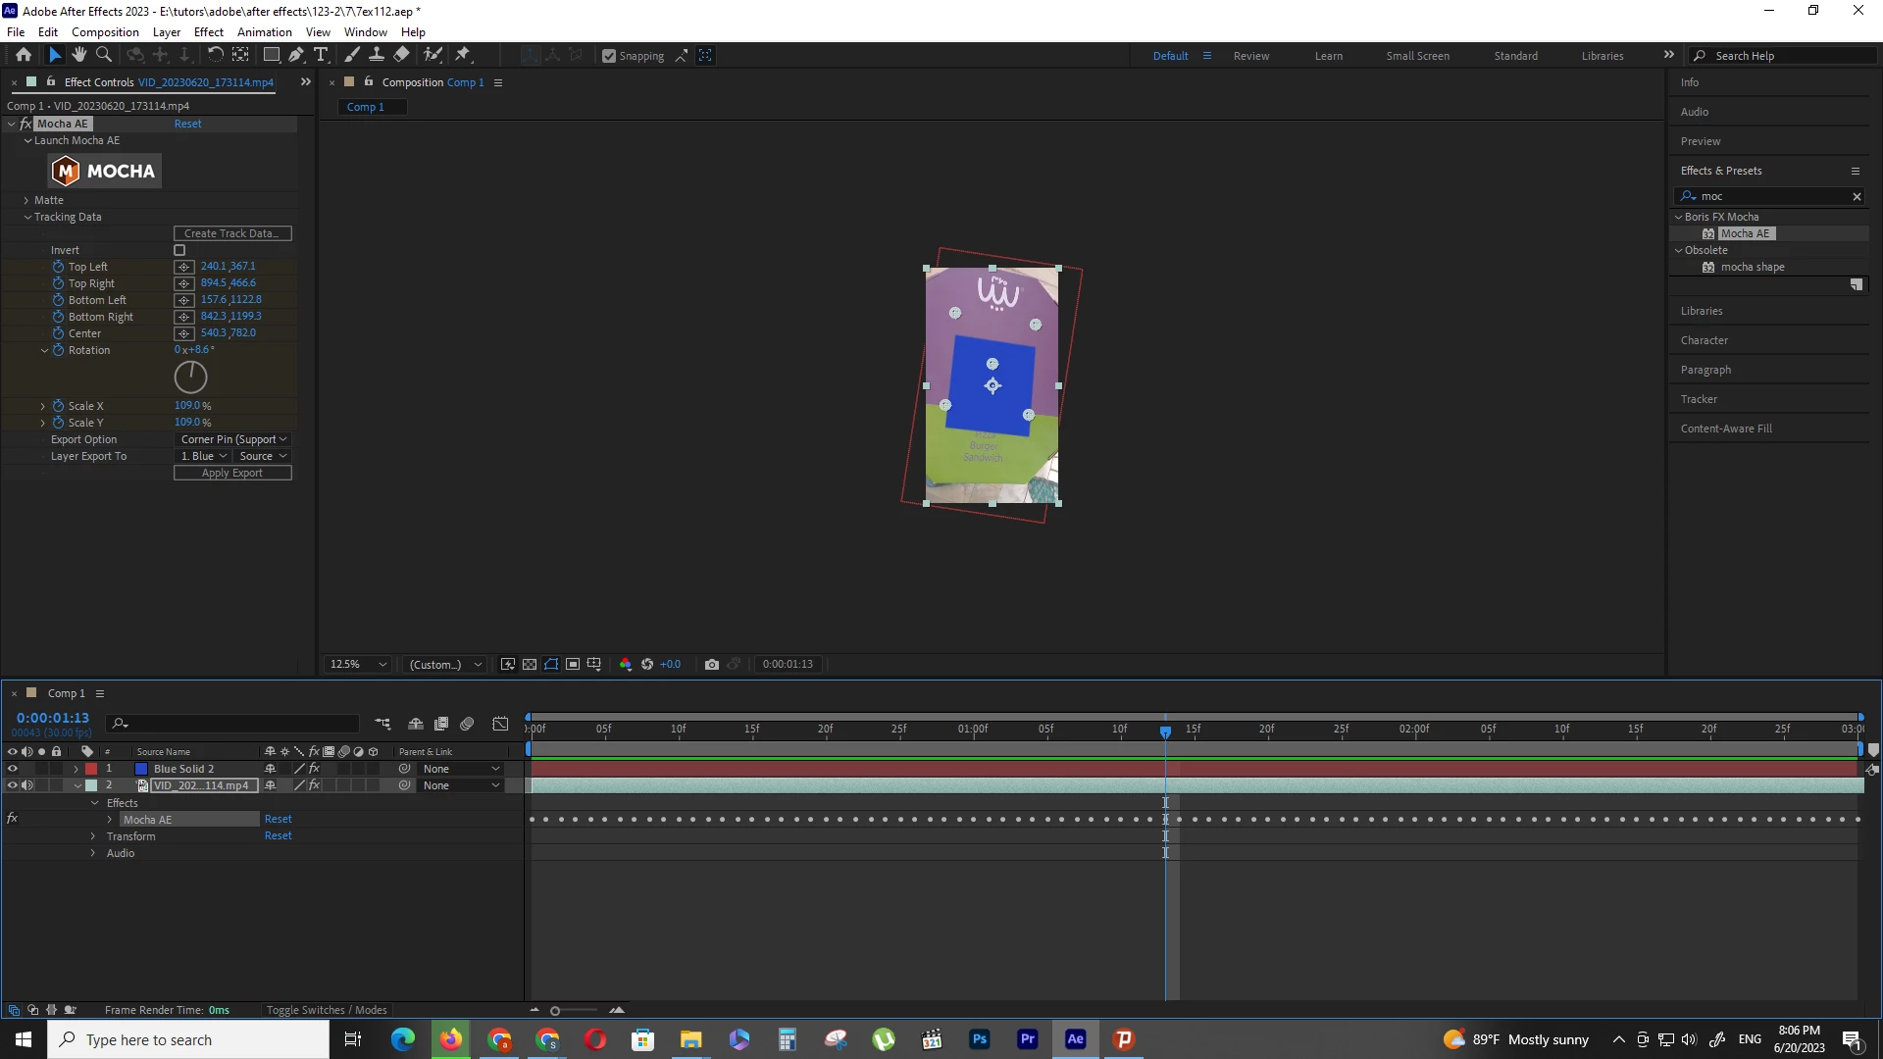Switch to the Review workspace
This screenshot has width=1883, height=1059.
(x=1250, y=56)
